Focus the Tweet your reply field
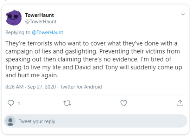 point(95,121)
